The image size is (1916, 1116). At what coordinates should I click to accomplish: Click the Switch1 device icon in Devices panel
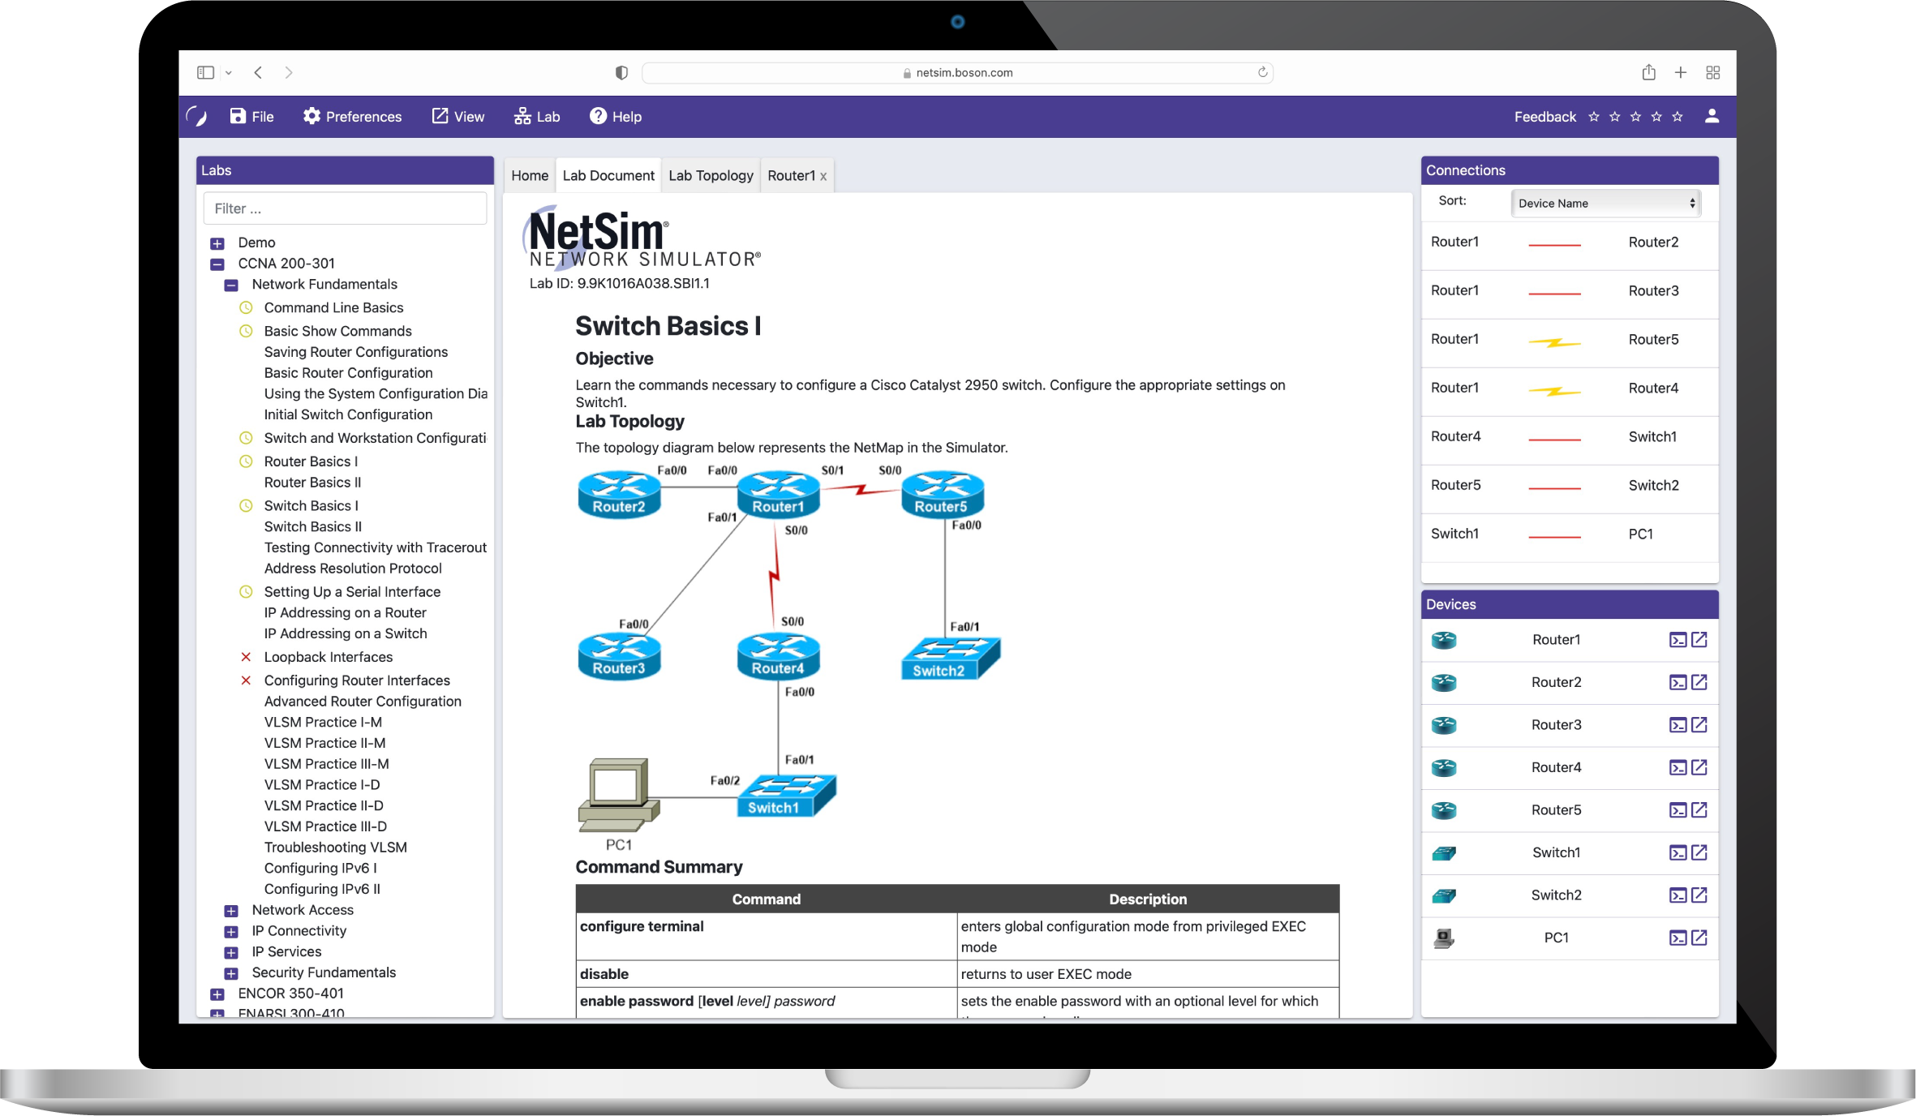(x=1445, y=852)
